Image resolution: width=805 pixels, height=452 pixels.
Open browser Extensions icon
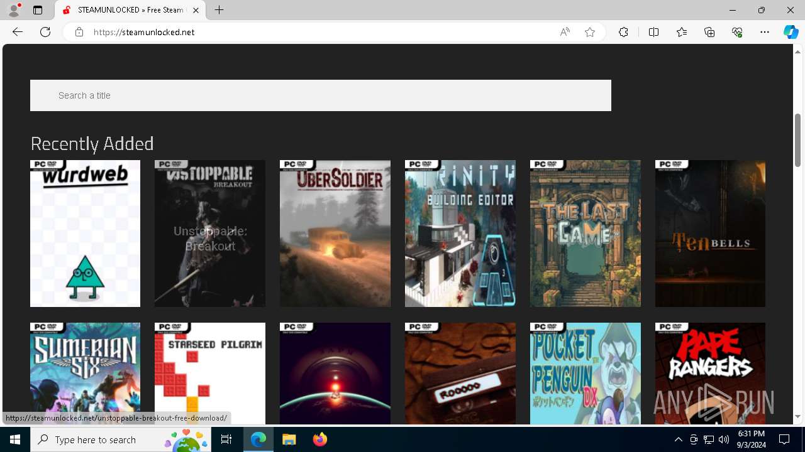(x=623, y=32)
